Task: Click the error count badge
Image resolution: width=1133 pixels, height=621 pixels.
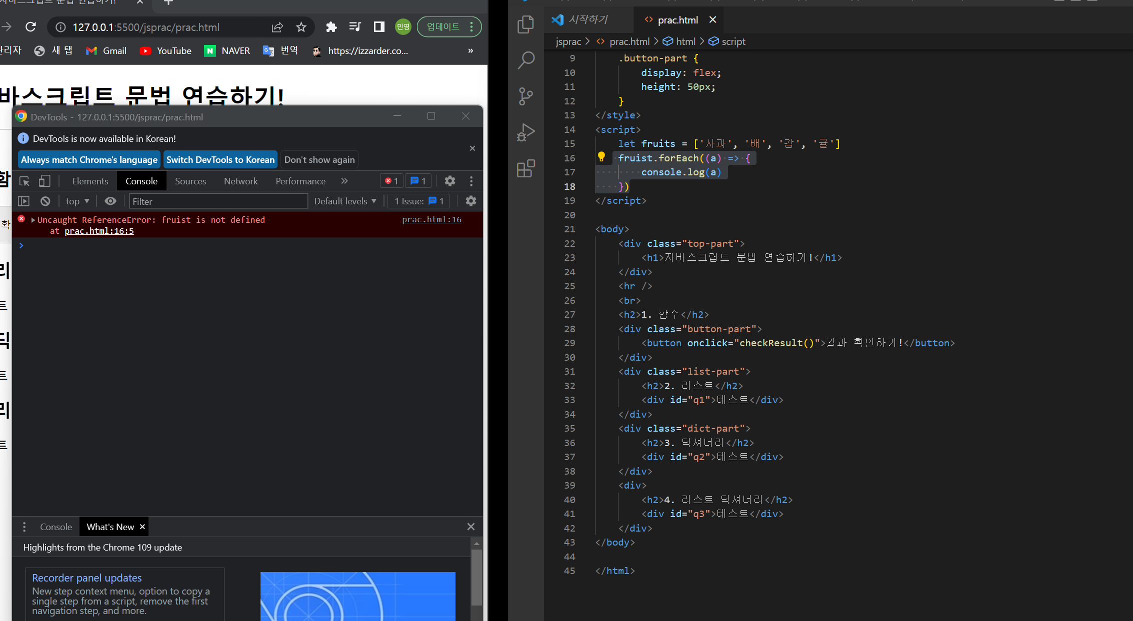Action: 391,181
